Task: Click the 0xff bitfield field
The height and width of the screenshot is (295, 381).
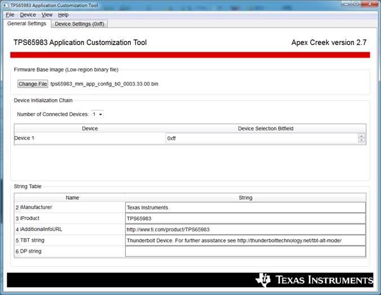Action: click(x=262, y=138)
